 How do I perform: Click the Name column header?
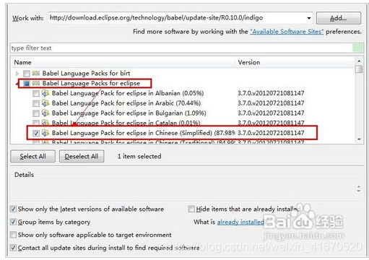pos(123,62)
